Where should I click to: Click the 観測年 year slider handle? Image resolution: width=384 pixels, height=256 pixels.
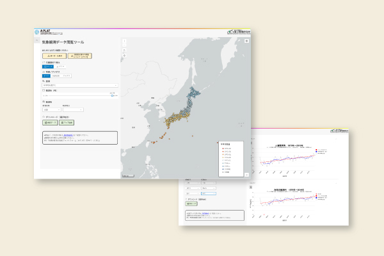(x=113, y=95)
